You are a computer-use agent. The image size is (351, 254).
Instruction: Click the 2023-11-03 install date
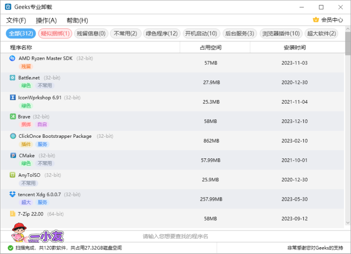(295, 63)
